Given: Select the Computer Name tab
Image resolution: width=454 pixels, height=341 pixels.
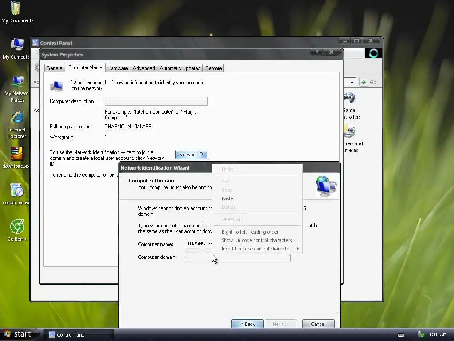Looking at the screenshot, I should (x=85, y=67).
